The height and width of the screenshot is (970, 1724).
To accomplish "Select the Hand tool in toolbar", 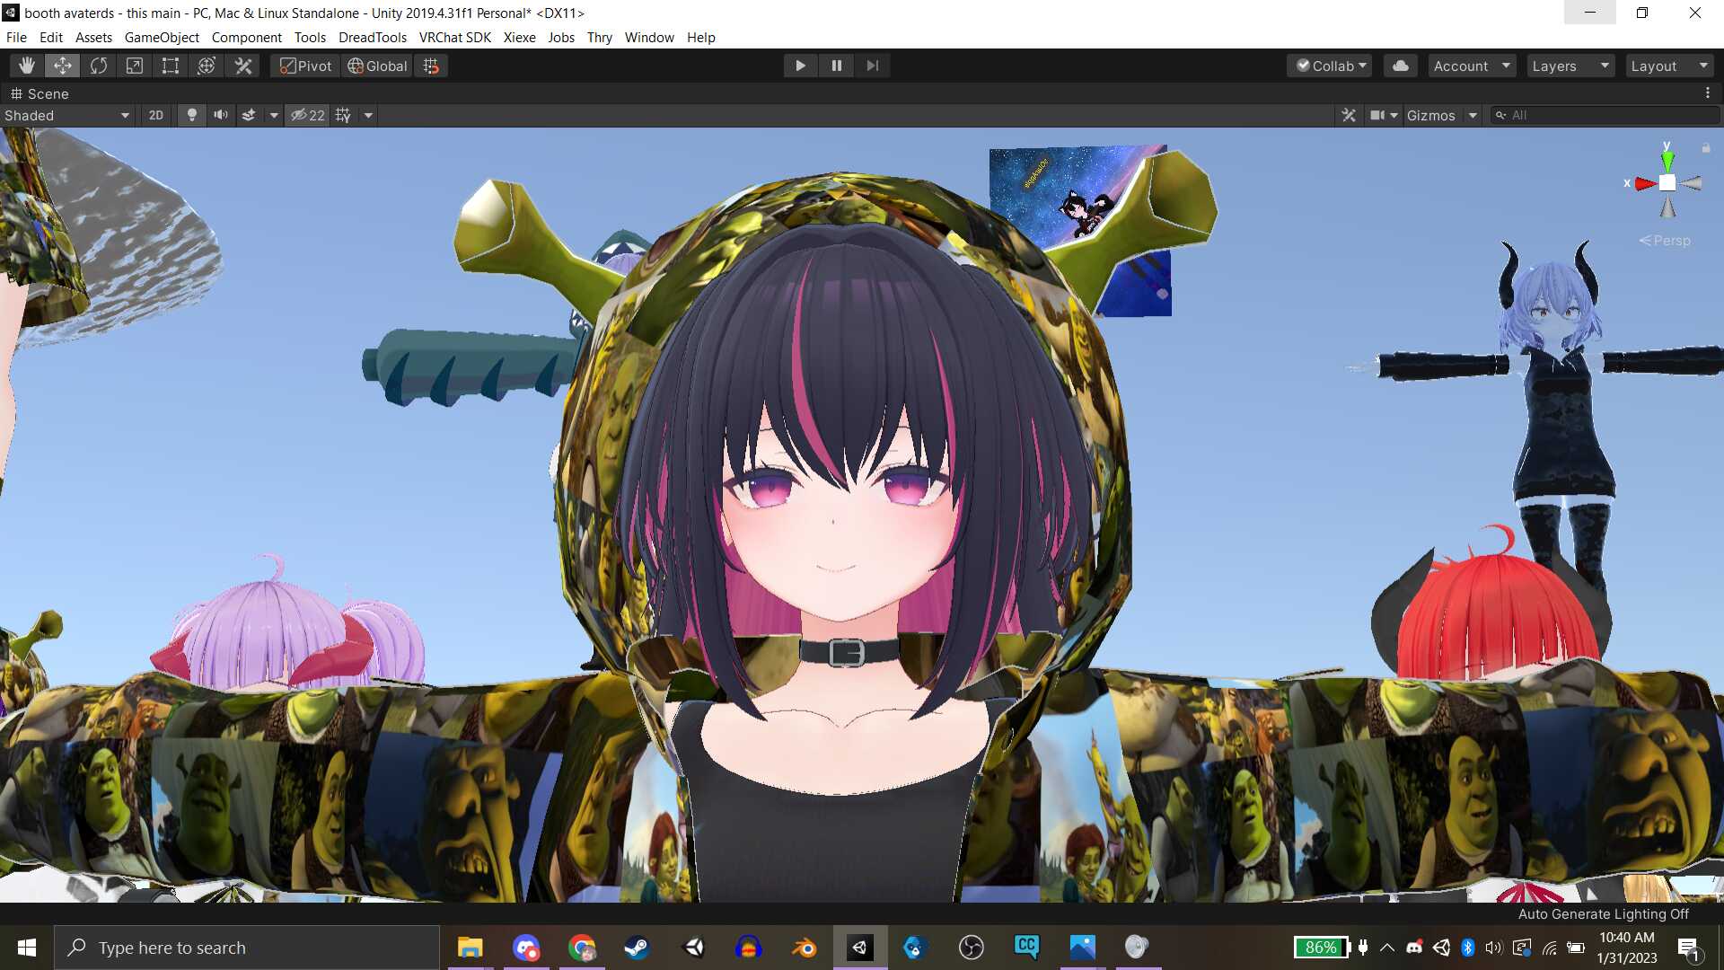I will [x=26, y=66].
